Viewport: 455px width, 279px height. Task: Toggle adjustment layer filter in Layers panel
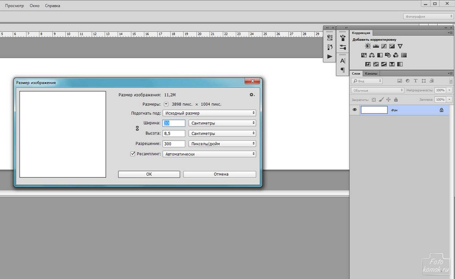coord(407,81)
